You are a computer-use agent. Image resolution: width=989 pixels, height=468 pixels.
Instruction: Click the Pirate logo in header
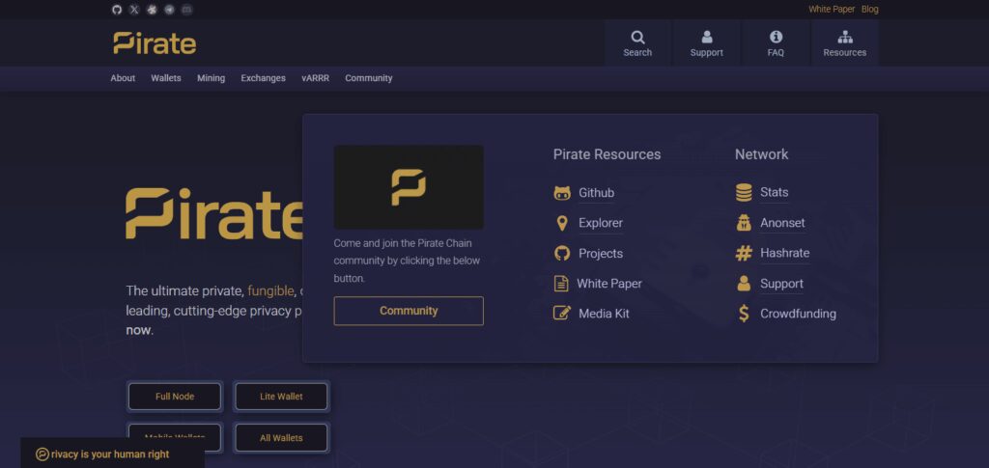click(x=155, y=42)
